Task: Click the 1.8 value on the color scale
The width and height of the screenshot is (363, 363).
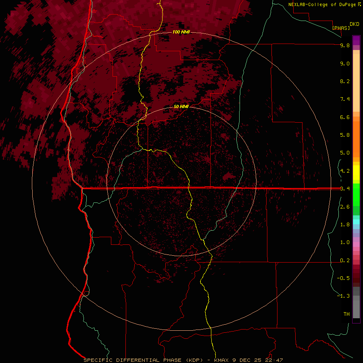Action: point(345,225)
